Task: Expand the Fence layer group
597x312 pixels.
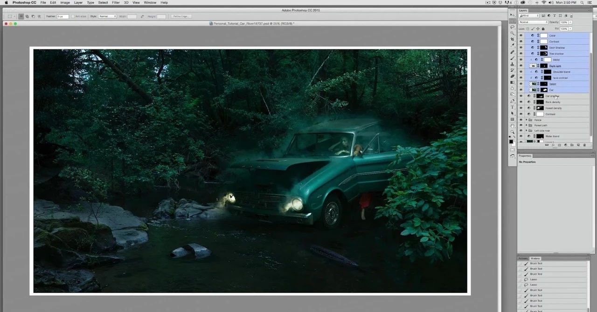Action: pyautogui.click(x=527, y=120)
